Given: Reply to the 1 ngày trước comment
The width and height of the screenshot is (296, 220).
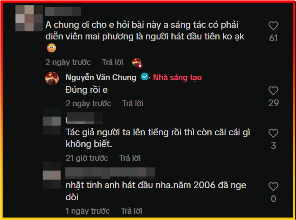Looking at the screenshot, I should coord(131,211).
